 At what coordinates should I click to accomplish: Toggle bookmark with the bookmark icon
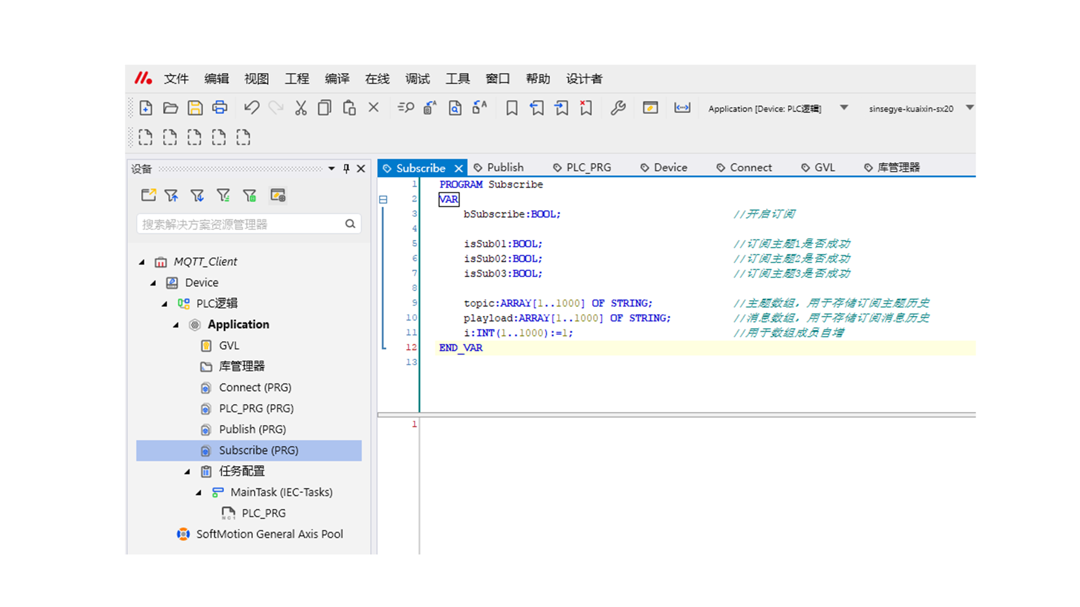(x=512, y=108)
